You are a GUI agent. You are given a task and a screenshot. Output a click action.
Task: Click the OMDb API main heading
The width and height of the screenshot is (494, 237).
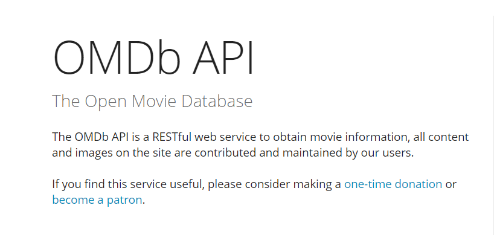click(153, 58)
